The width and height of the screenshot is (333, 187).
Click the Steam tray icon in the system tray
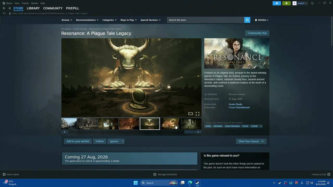point(280,183)
